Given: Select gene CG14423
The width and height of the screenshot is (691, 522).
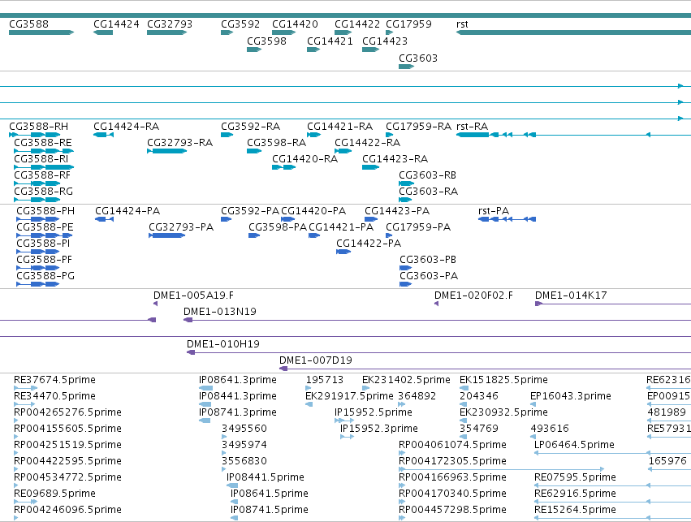Looking at the screenshot, I should click(x=370, y=50).
